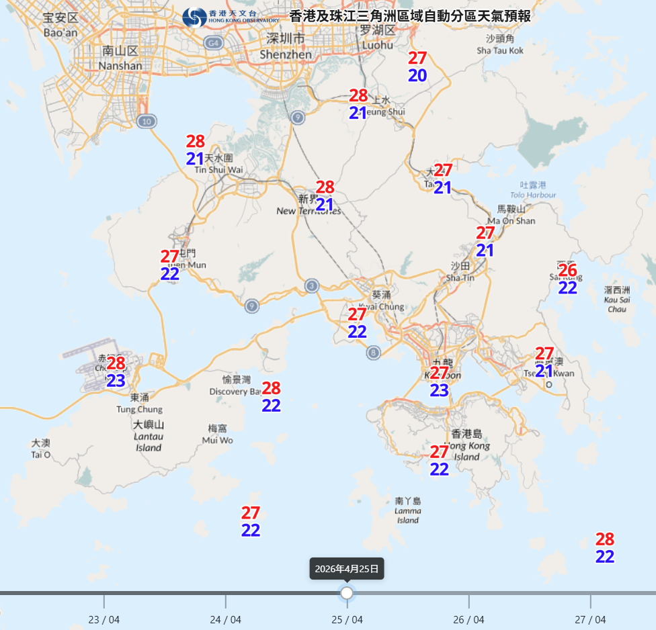Select the New Territories 28/21 forecast
This screenshot has height=630, width=656.
(x=325, y=195)
